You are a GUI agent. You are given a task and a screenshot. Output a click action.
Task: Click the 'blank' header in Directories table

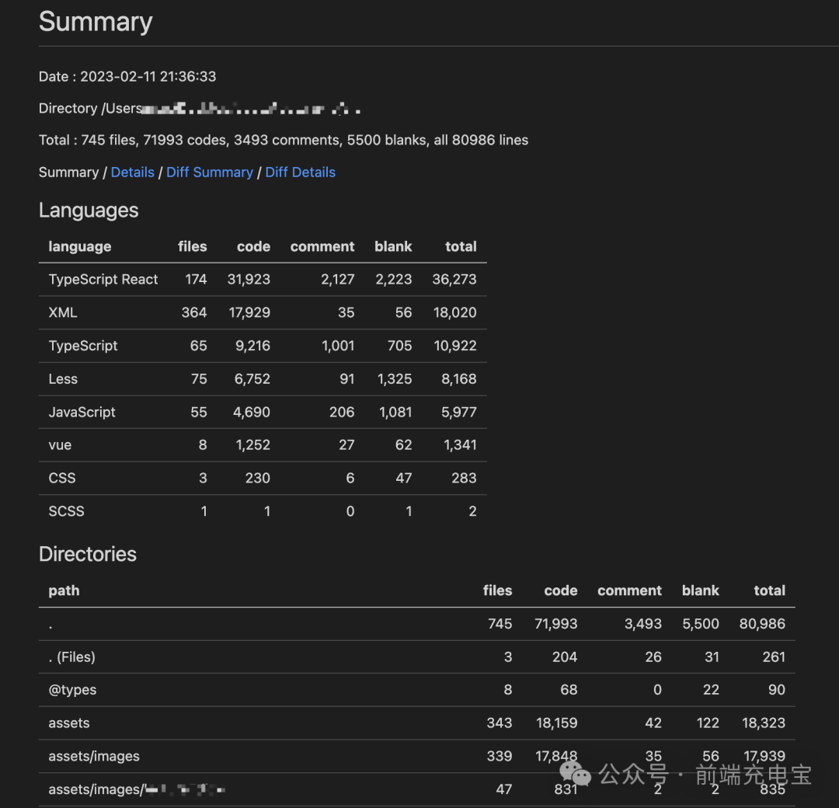[701, 590]
